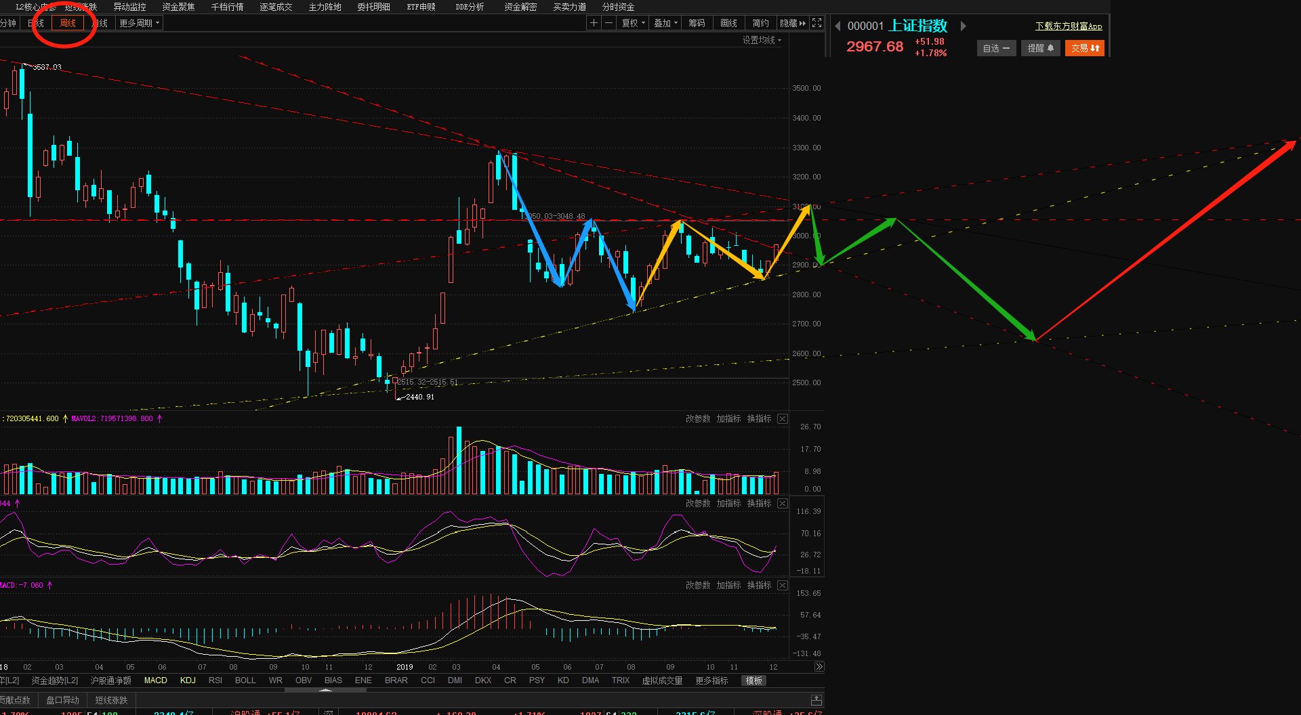The height and width of the screenshot is (715, 1301).
Task: Click the orange 交易 trade button
Action: point(1085,48)
